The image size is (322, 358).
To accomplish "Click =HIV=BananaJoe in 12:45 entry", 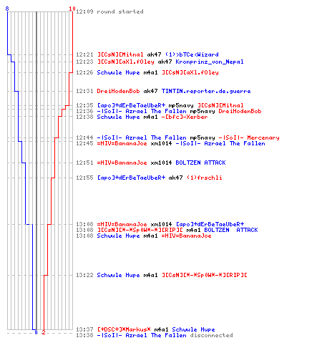I will pos(122,143).
